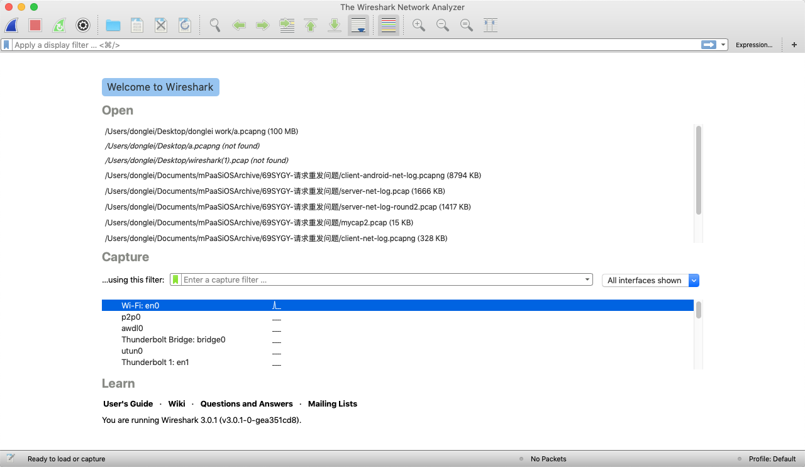Go forward in packet history
The width and height of the screenshot is (805, 467).
point(263,25)
